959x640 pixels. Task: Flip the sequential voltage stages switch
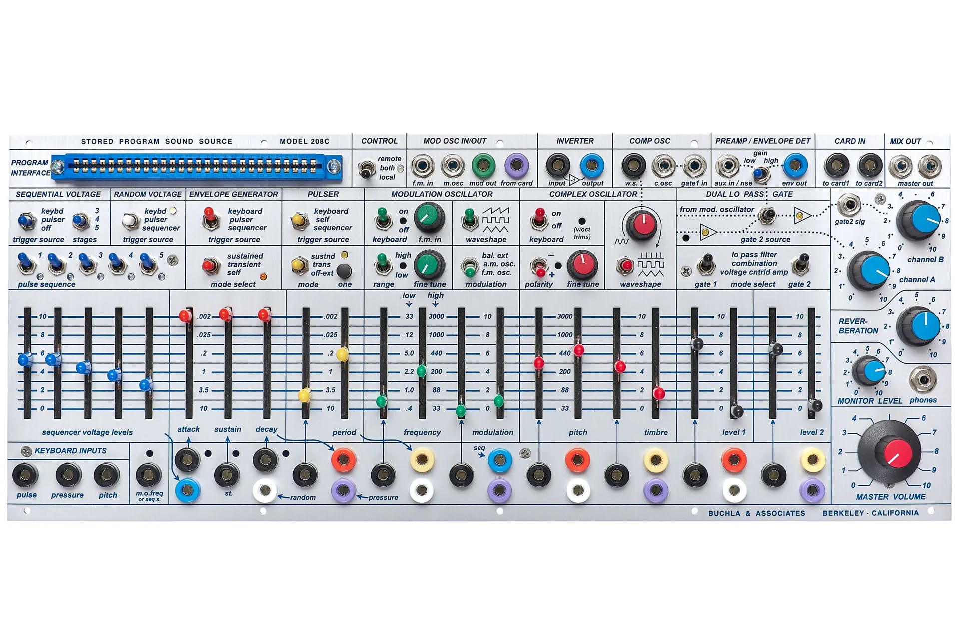coord(81,220)
